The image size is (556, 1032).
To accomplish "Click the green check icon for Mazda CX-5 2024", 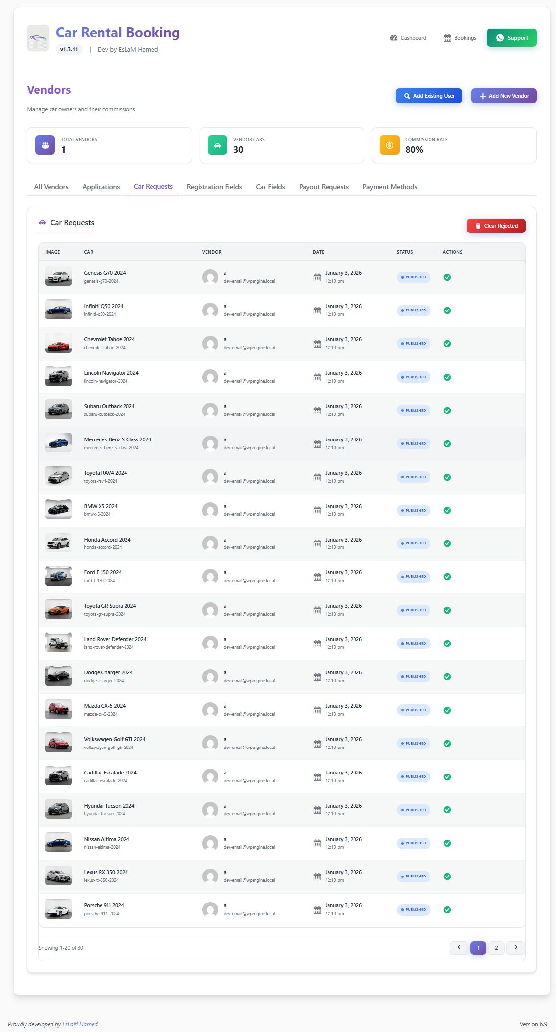I will [447, 710].
